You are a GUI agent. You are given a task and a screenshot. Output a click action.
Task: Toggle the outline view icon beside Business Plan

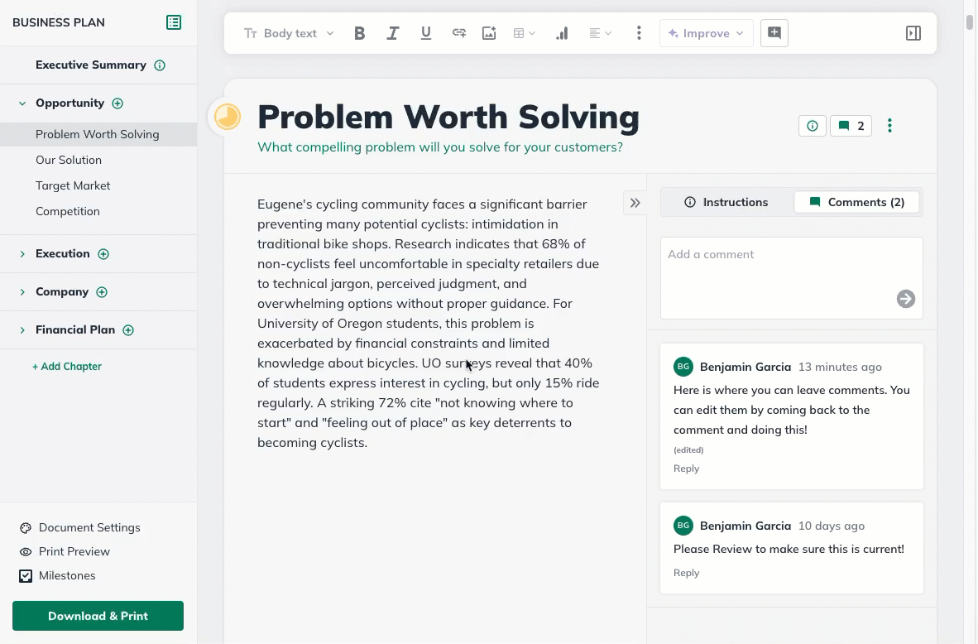(174, 22)
